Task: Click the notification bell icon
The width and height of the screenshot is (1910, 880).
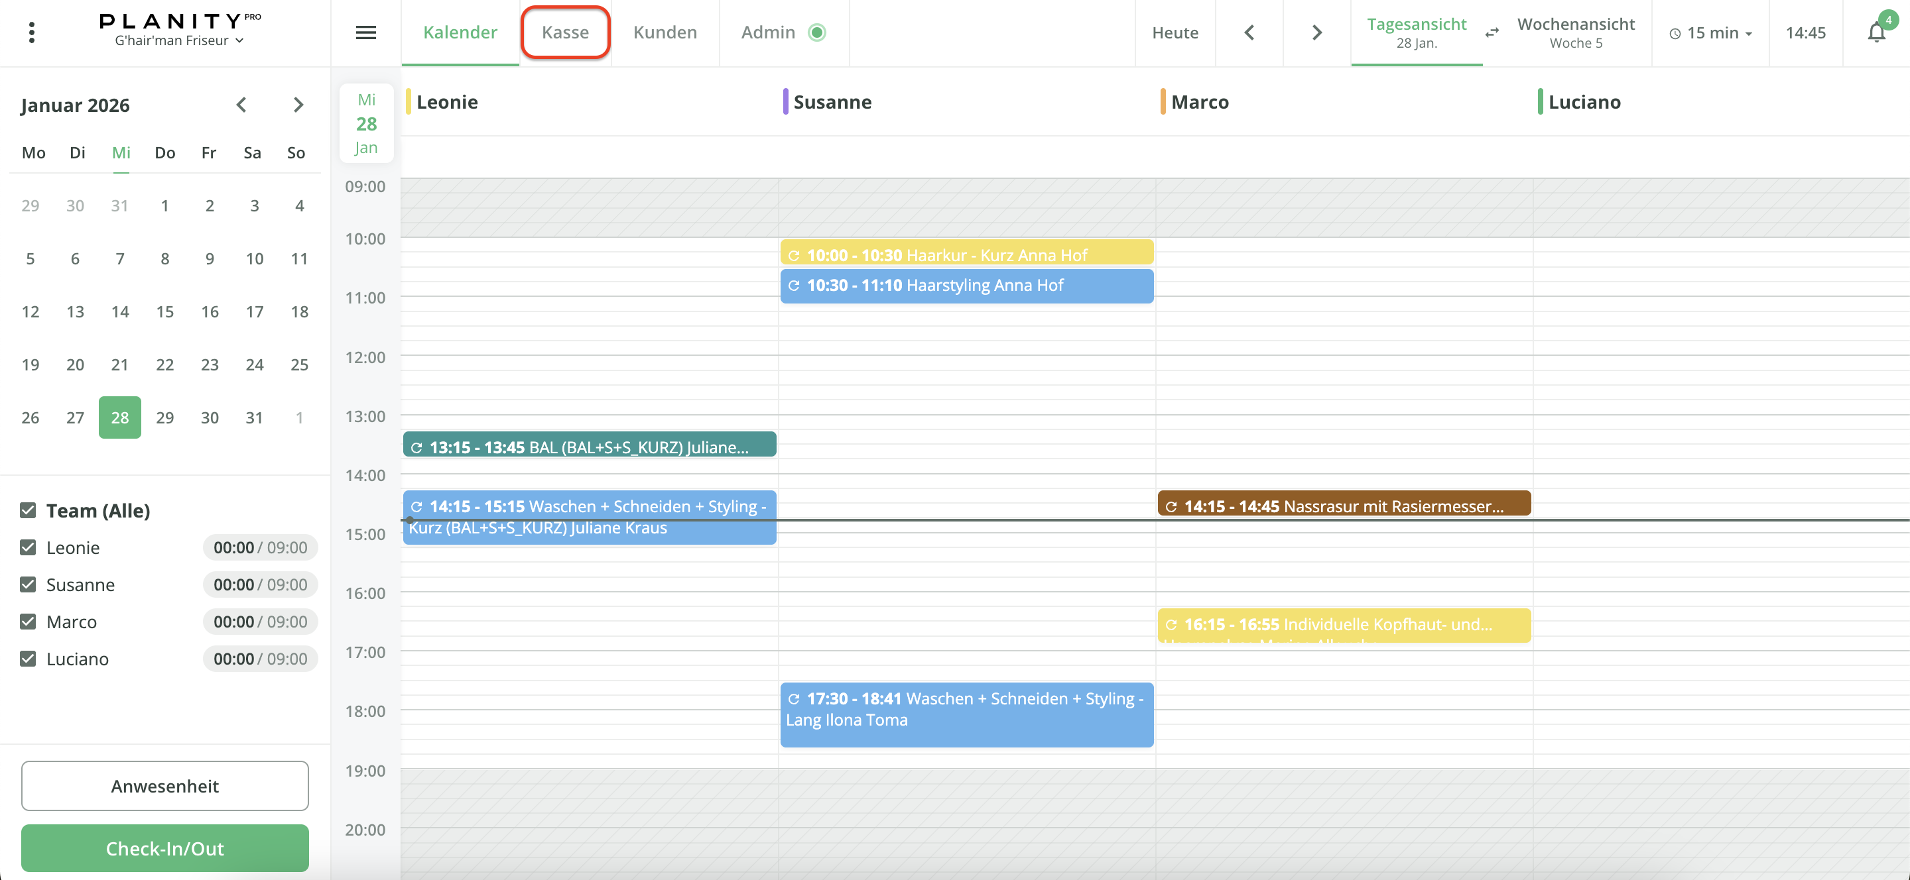Action: tap(1876, 32)
